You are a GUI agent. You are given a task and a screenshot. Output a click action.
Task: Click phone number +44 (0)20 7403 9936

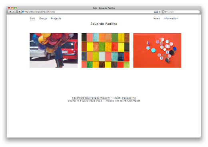[89, 101]
